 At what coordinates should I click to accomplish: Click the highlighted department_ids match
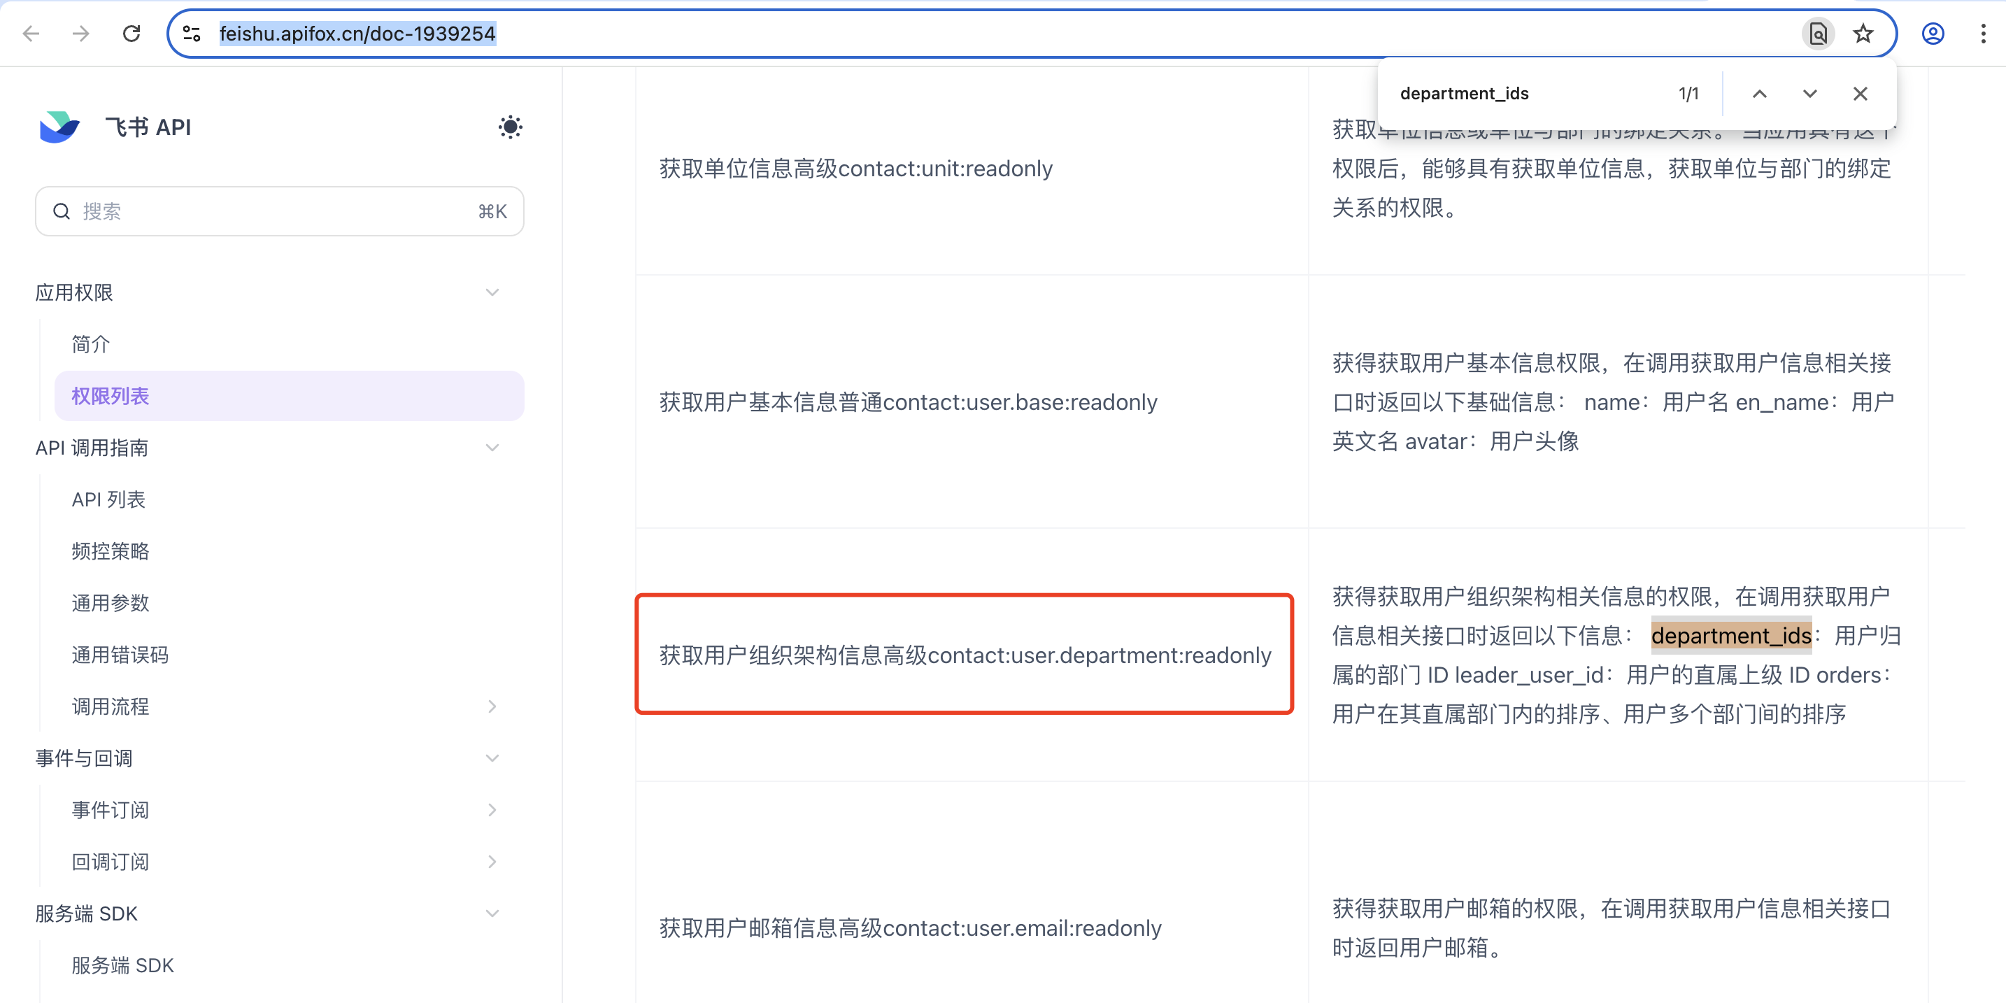pyautogui.click(x=1731, y=636)
